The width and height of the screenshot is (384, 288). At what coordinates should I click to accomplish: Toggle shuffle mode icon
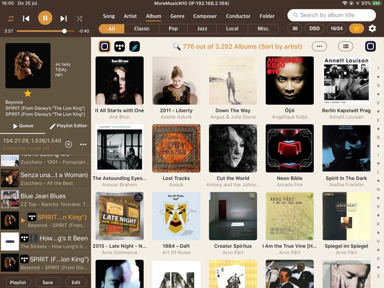(79, 19)
